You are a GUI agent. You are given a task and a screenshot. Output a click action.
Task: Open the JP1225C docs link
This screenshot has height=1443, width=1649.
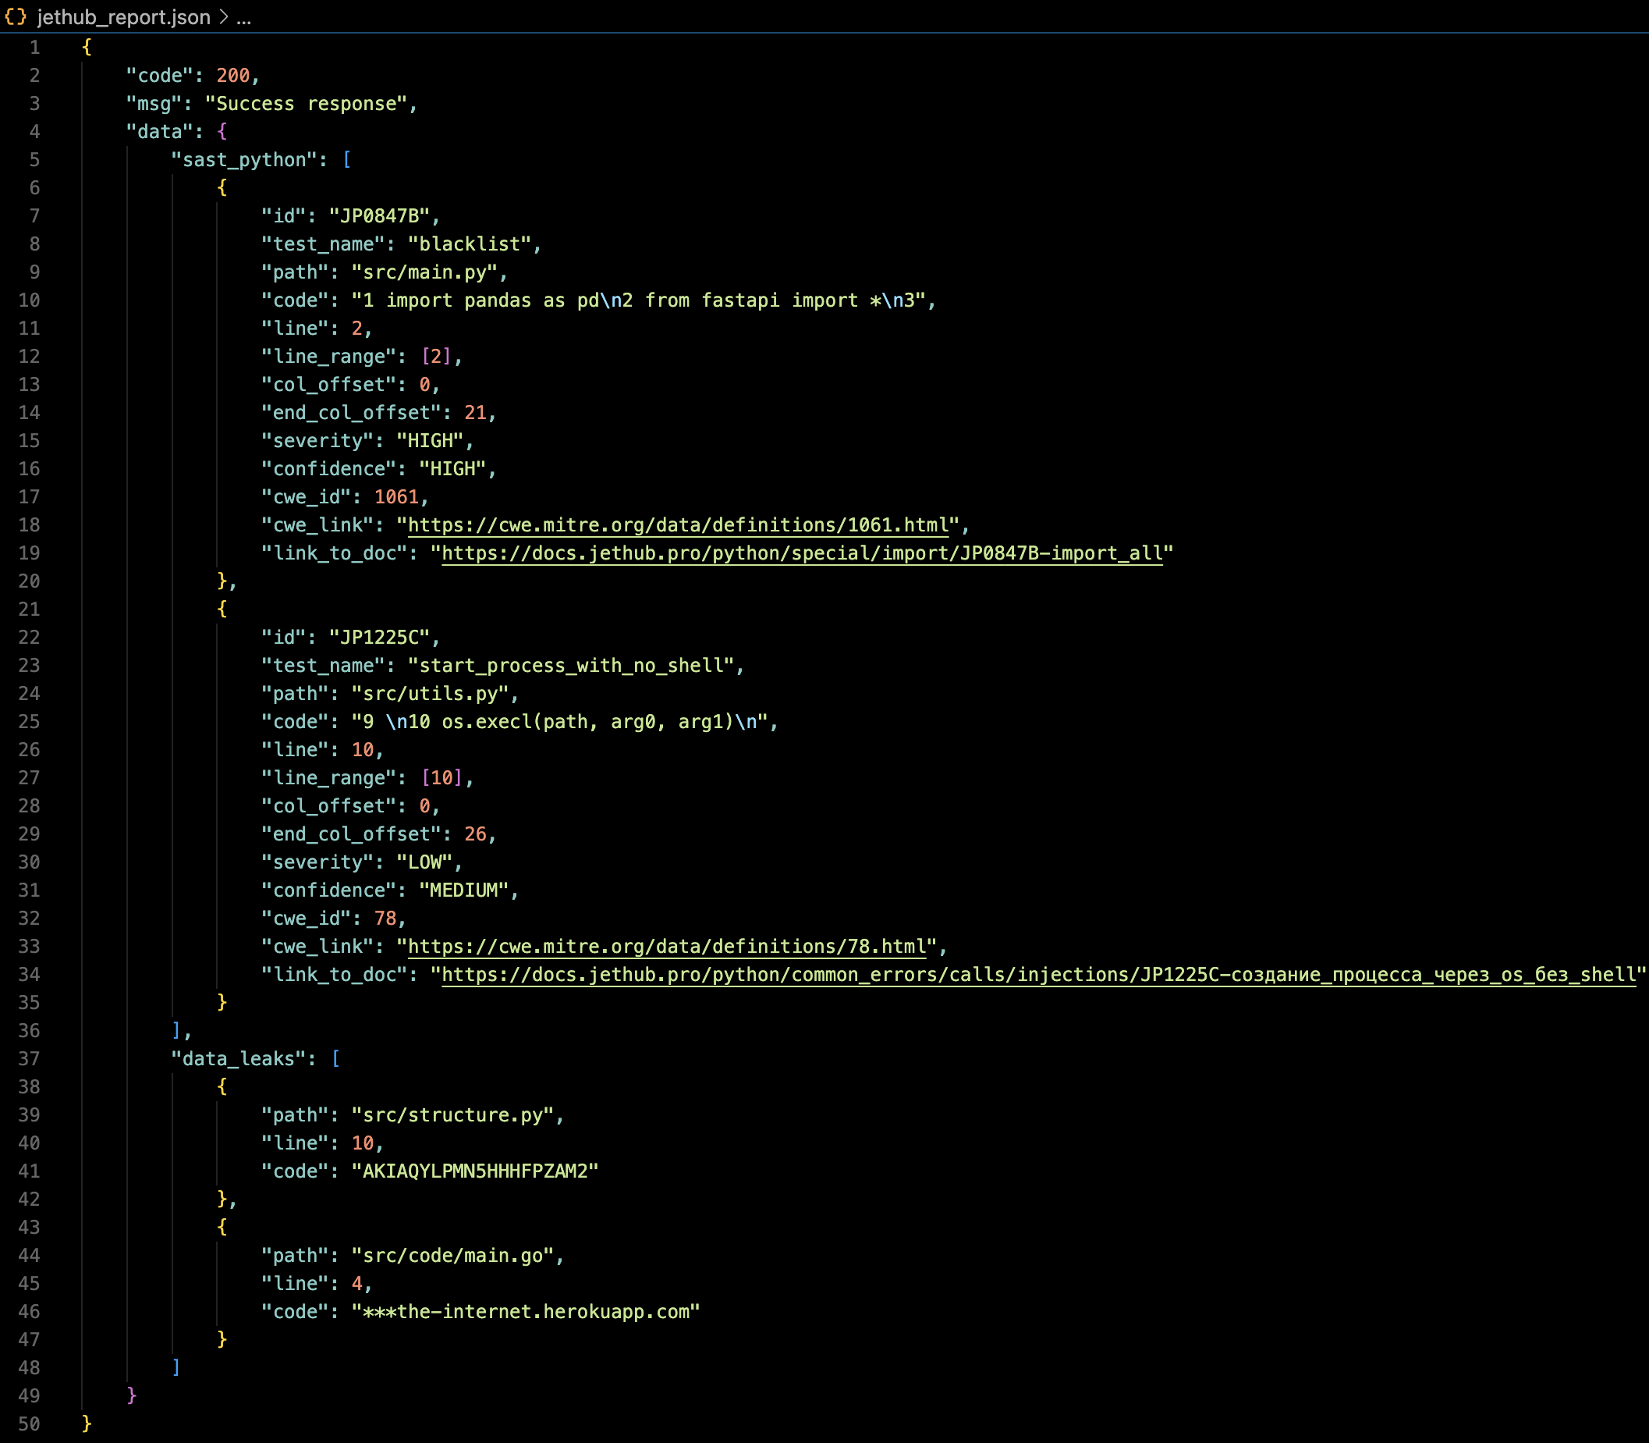click(x=1039, y=974)
